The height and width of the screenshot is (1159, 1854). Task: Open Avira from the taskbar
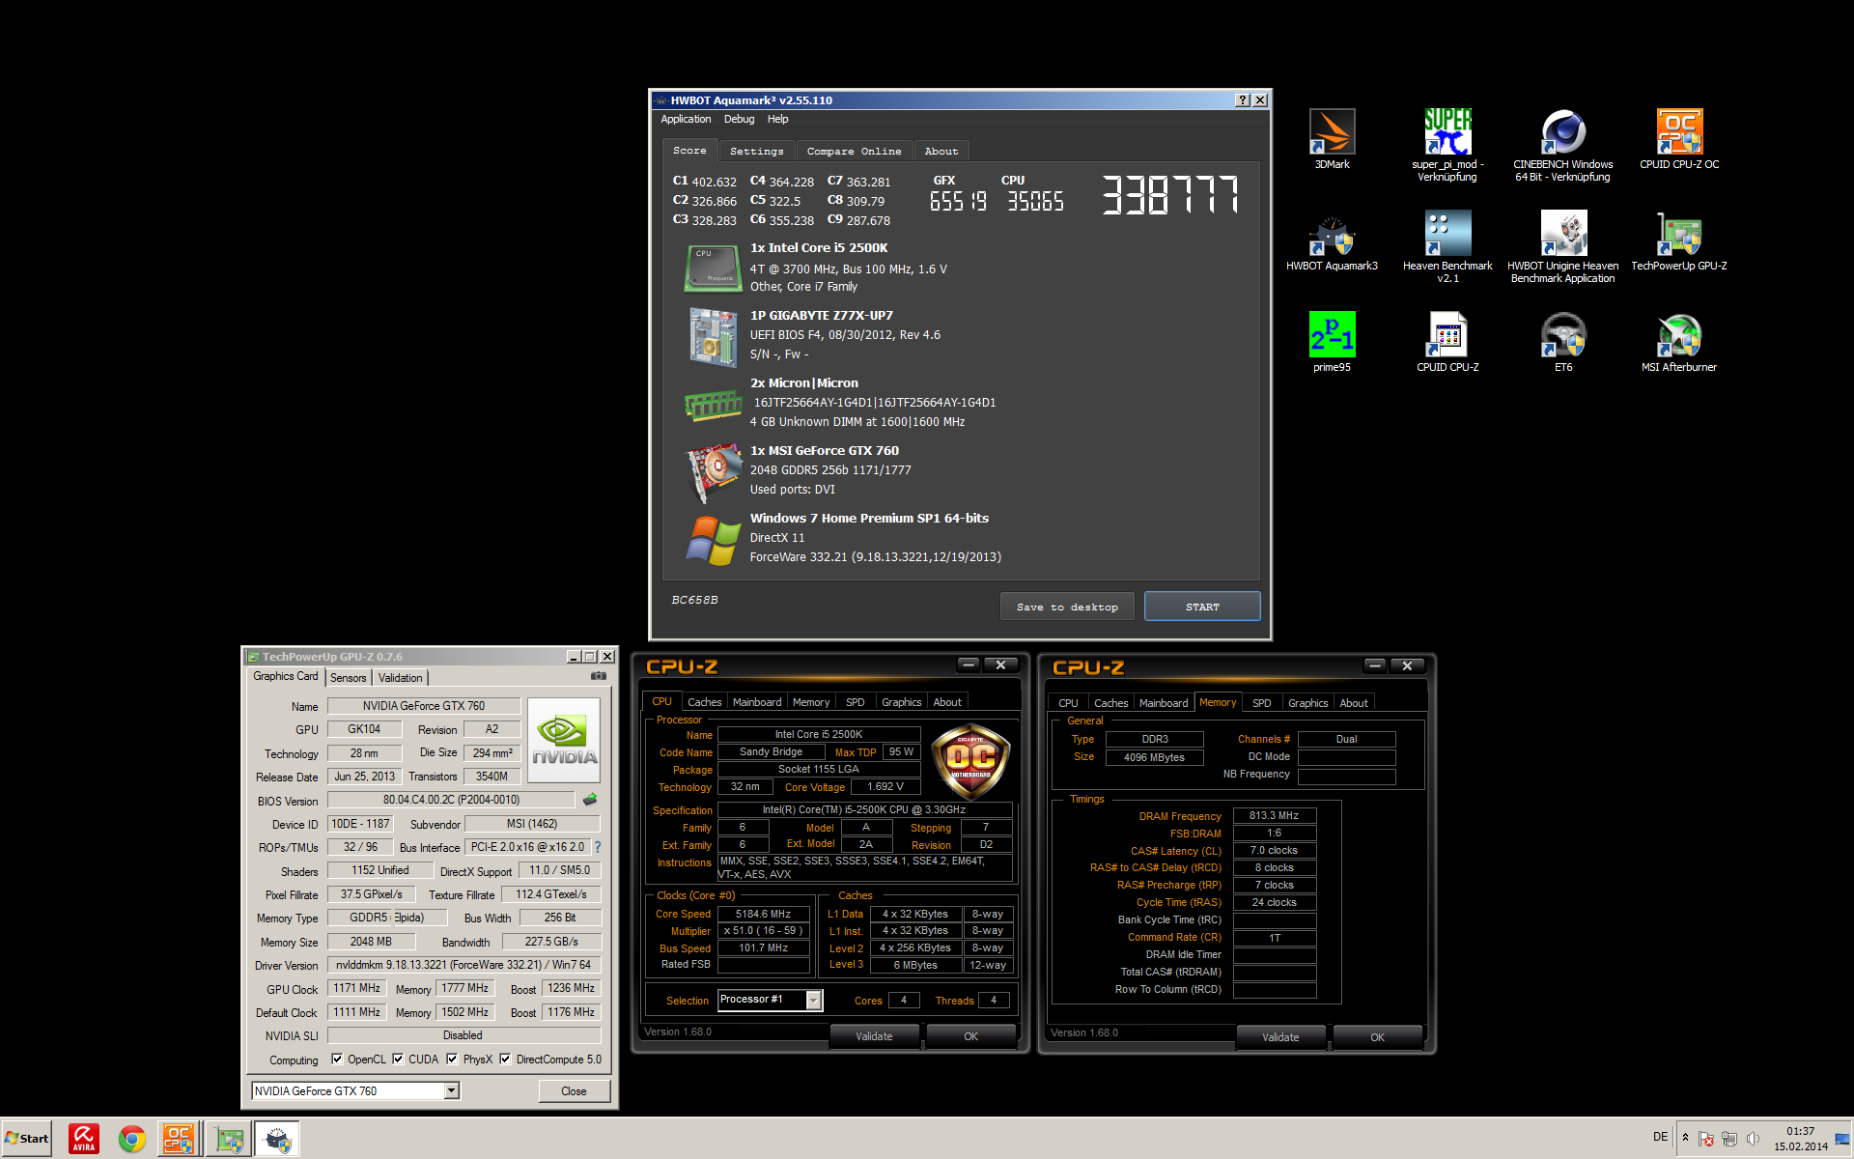point(84,1139)
